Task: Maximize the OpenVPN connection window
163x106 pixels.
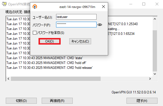Action: (x=144, y=4)
